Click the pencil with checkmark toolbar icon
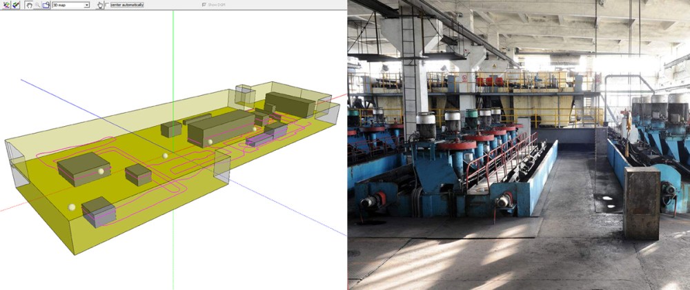690x290 pixels. 15,4
